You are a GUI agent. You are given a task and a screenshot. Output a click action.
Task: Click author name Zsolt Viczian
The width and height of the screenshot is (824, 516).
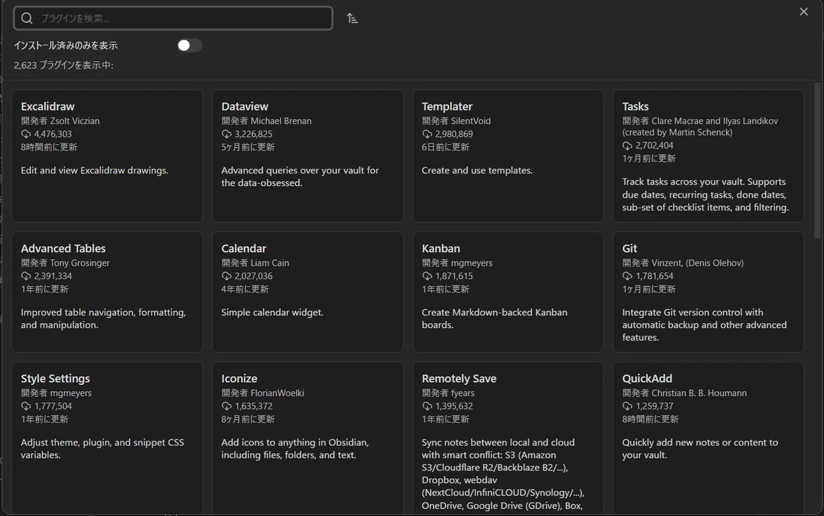click(75, 121)
